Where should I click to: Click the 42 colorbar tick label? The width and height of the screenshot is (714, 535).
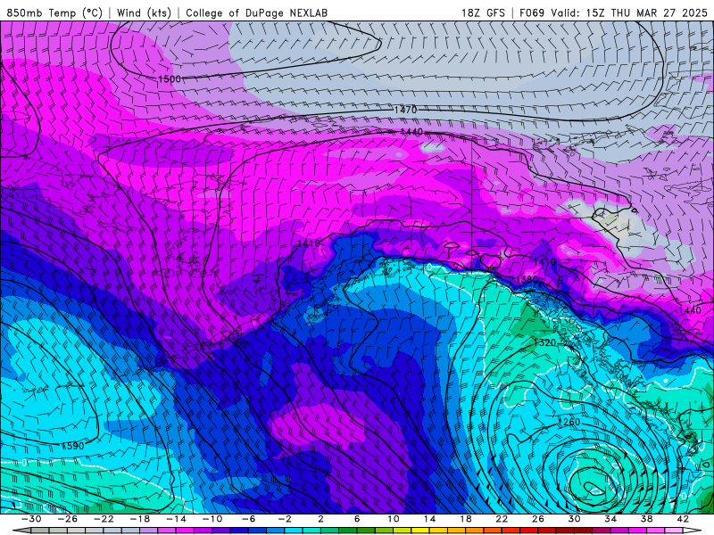[x=683, y=519]
